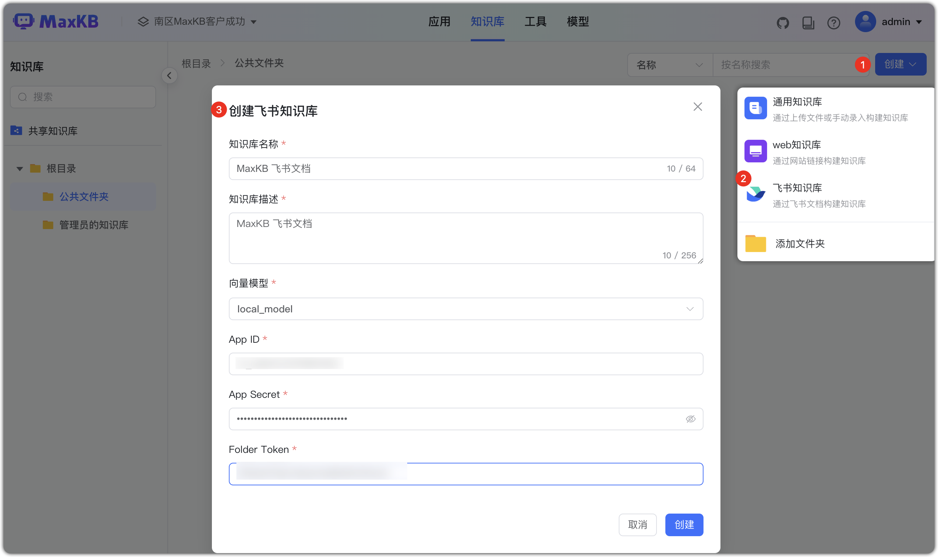Switch to the 知识库 tab

(487, 22)
